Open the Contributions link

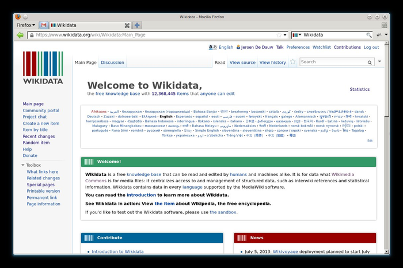tap(347, 47)
